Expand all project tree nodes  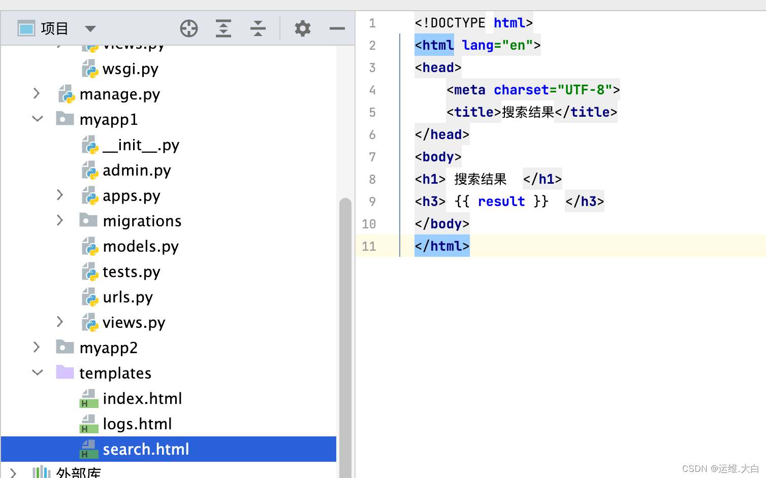[x=224, y=28]
